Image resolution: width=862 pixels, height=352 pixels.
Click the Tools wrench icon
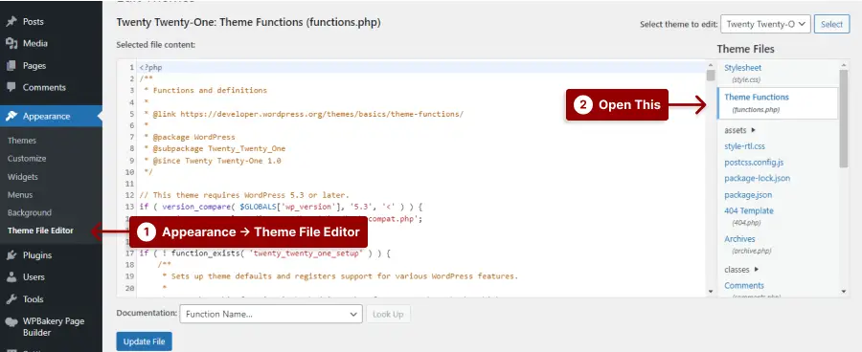(x=11, y=299)
